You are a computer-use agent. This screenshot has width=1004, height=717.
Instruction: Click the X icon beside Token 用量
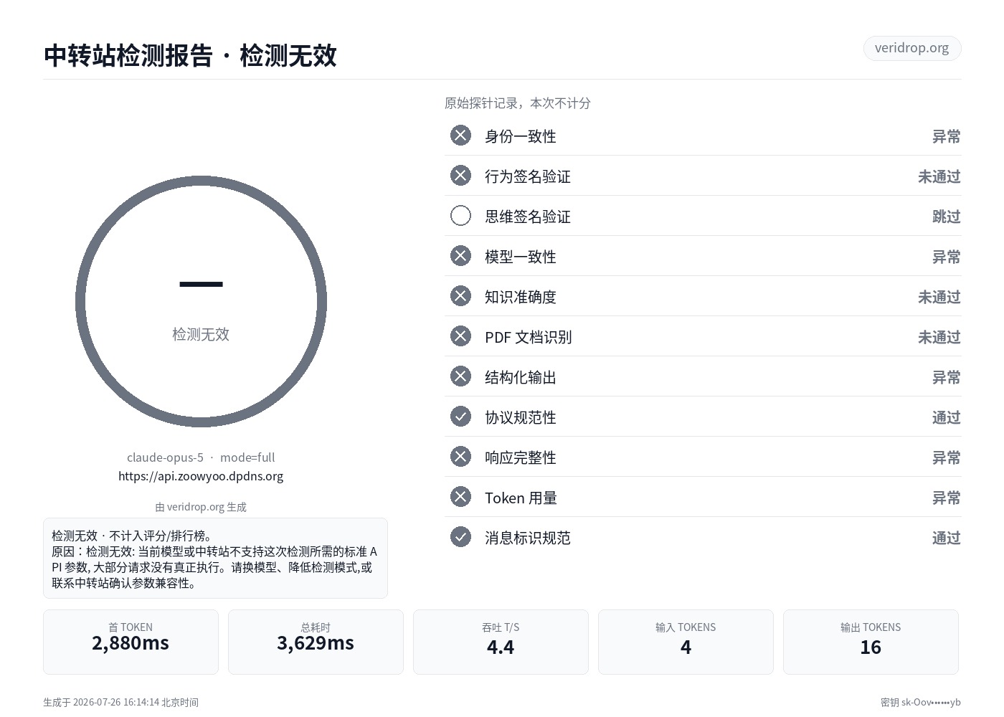(x=460, y=497)
